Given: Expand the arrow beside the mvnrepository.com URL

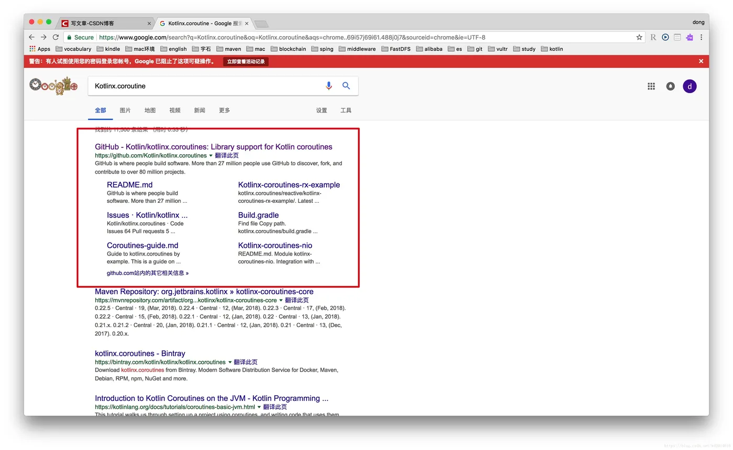Looking at the screenshot, I should [281, 301].
